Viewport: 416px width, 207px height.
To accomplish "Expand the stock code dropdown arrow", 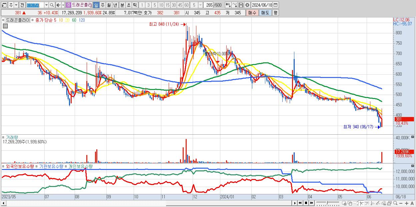I will [x=46, y=5].
